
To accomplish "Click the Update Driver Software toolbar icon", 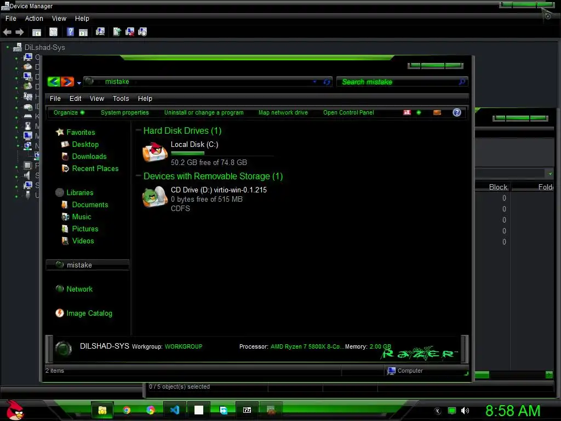I will click(x=117, y=32).
